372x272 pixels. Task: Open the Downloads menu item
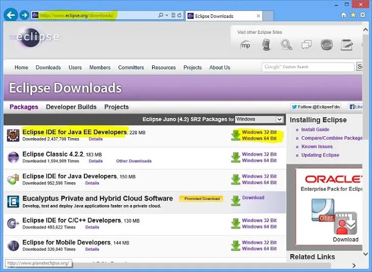coord(48,67)
